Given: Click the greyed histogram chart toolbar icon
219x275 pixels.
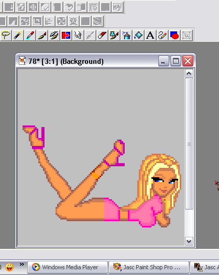Looking at the screenshot, I should click(x=117, y=7).
